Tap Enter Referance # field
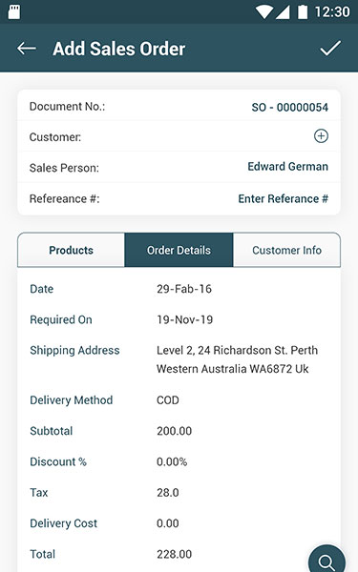The width and height of the screenshot is (358, 572). pos(284,199)
